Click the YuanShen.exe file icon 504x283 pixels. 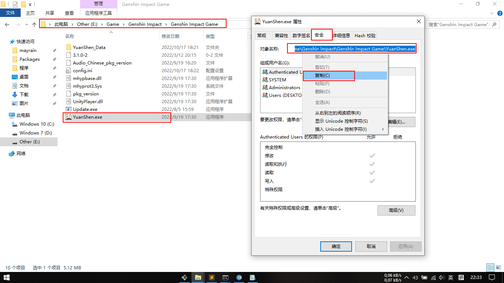(x=68, y=117)
